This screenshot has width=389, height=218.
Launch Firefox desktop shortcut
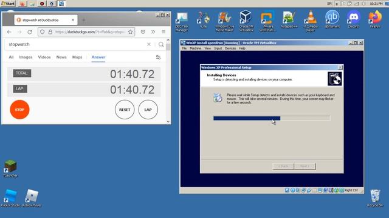[375, 19]
